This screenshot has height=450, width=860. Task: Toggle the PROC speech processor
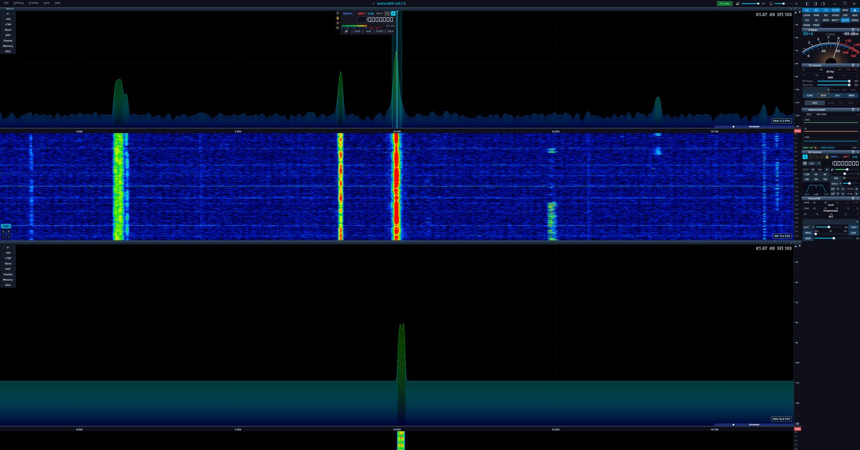coord(808,233)
